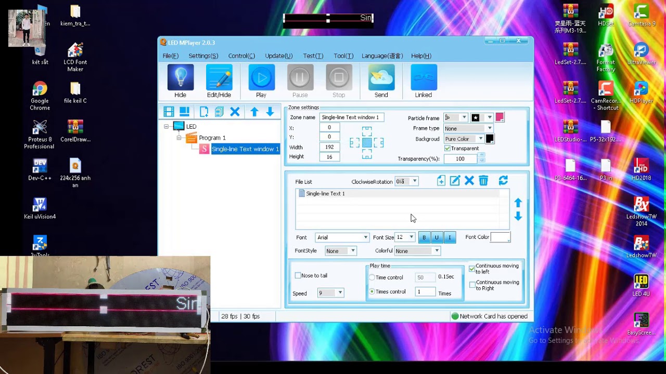
Task: Click the copy pages icon in tree toolbar
Action: [219, 112]
